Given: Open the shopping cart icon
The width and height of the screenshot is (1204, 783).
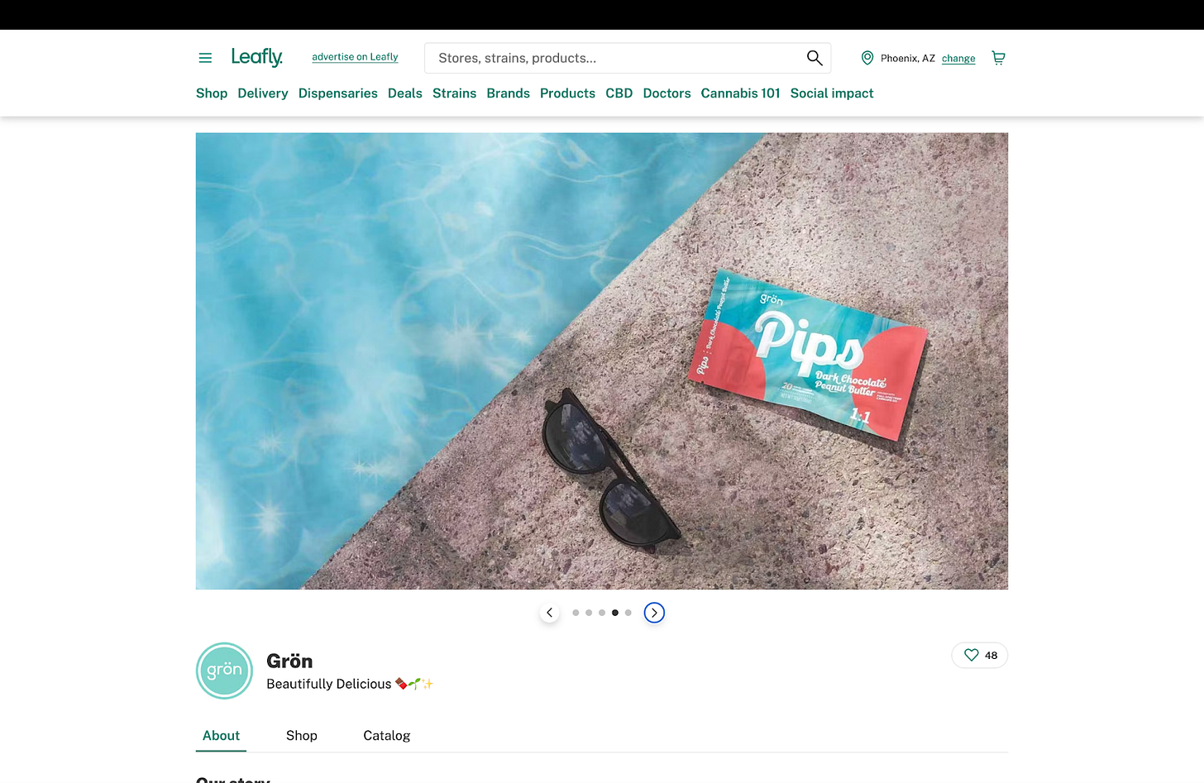Looking at the screenshot, I should [x=998, y=58].
